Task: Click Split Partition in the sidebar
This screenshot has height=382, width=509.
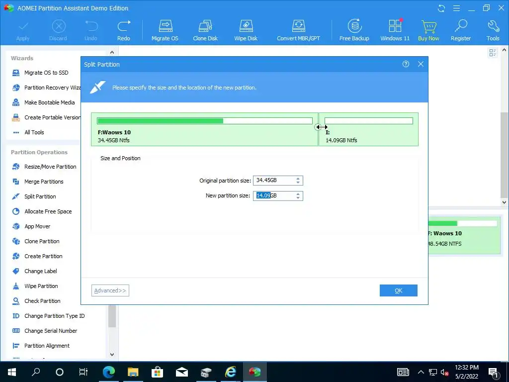Action: [x=34, y=196]
